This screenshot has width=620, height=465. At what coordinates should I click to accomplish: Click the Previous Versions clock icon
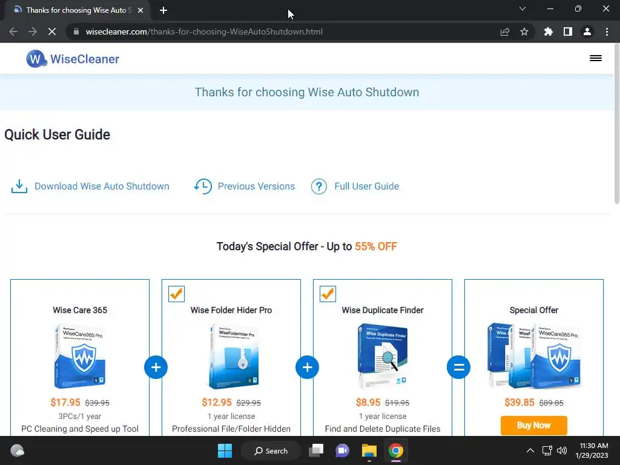pos(203,186)
